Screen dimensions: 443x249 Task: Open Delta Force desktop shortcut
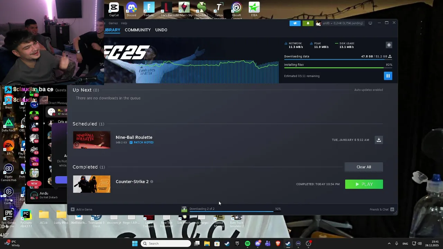tap(9, 125)
